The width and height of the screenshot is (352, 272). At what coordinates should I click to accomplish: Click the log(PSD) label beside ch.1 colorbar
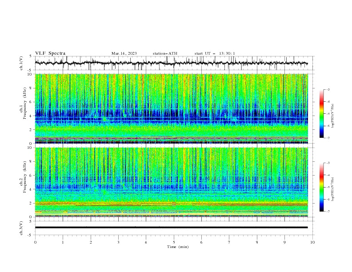pyautogui.click(x=333, y=116)
